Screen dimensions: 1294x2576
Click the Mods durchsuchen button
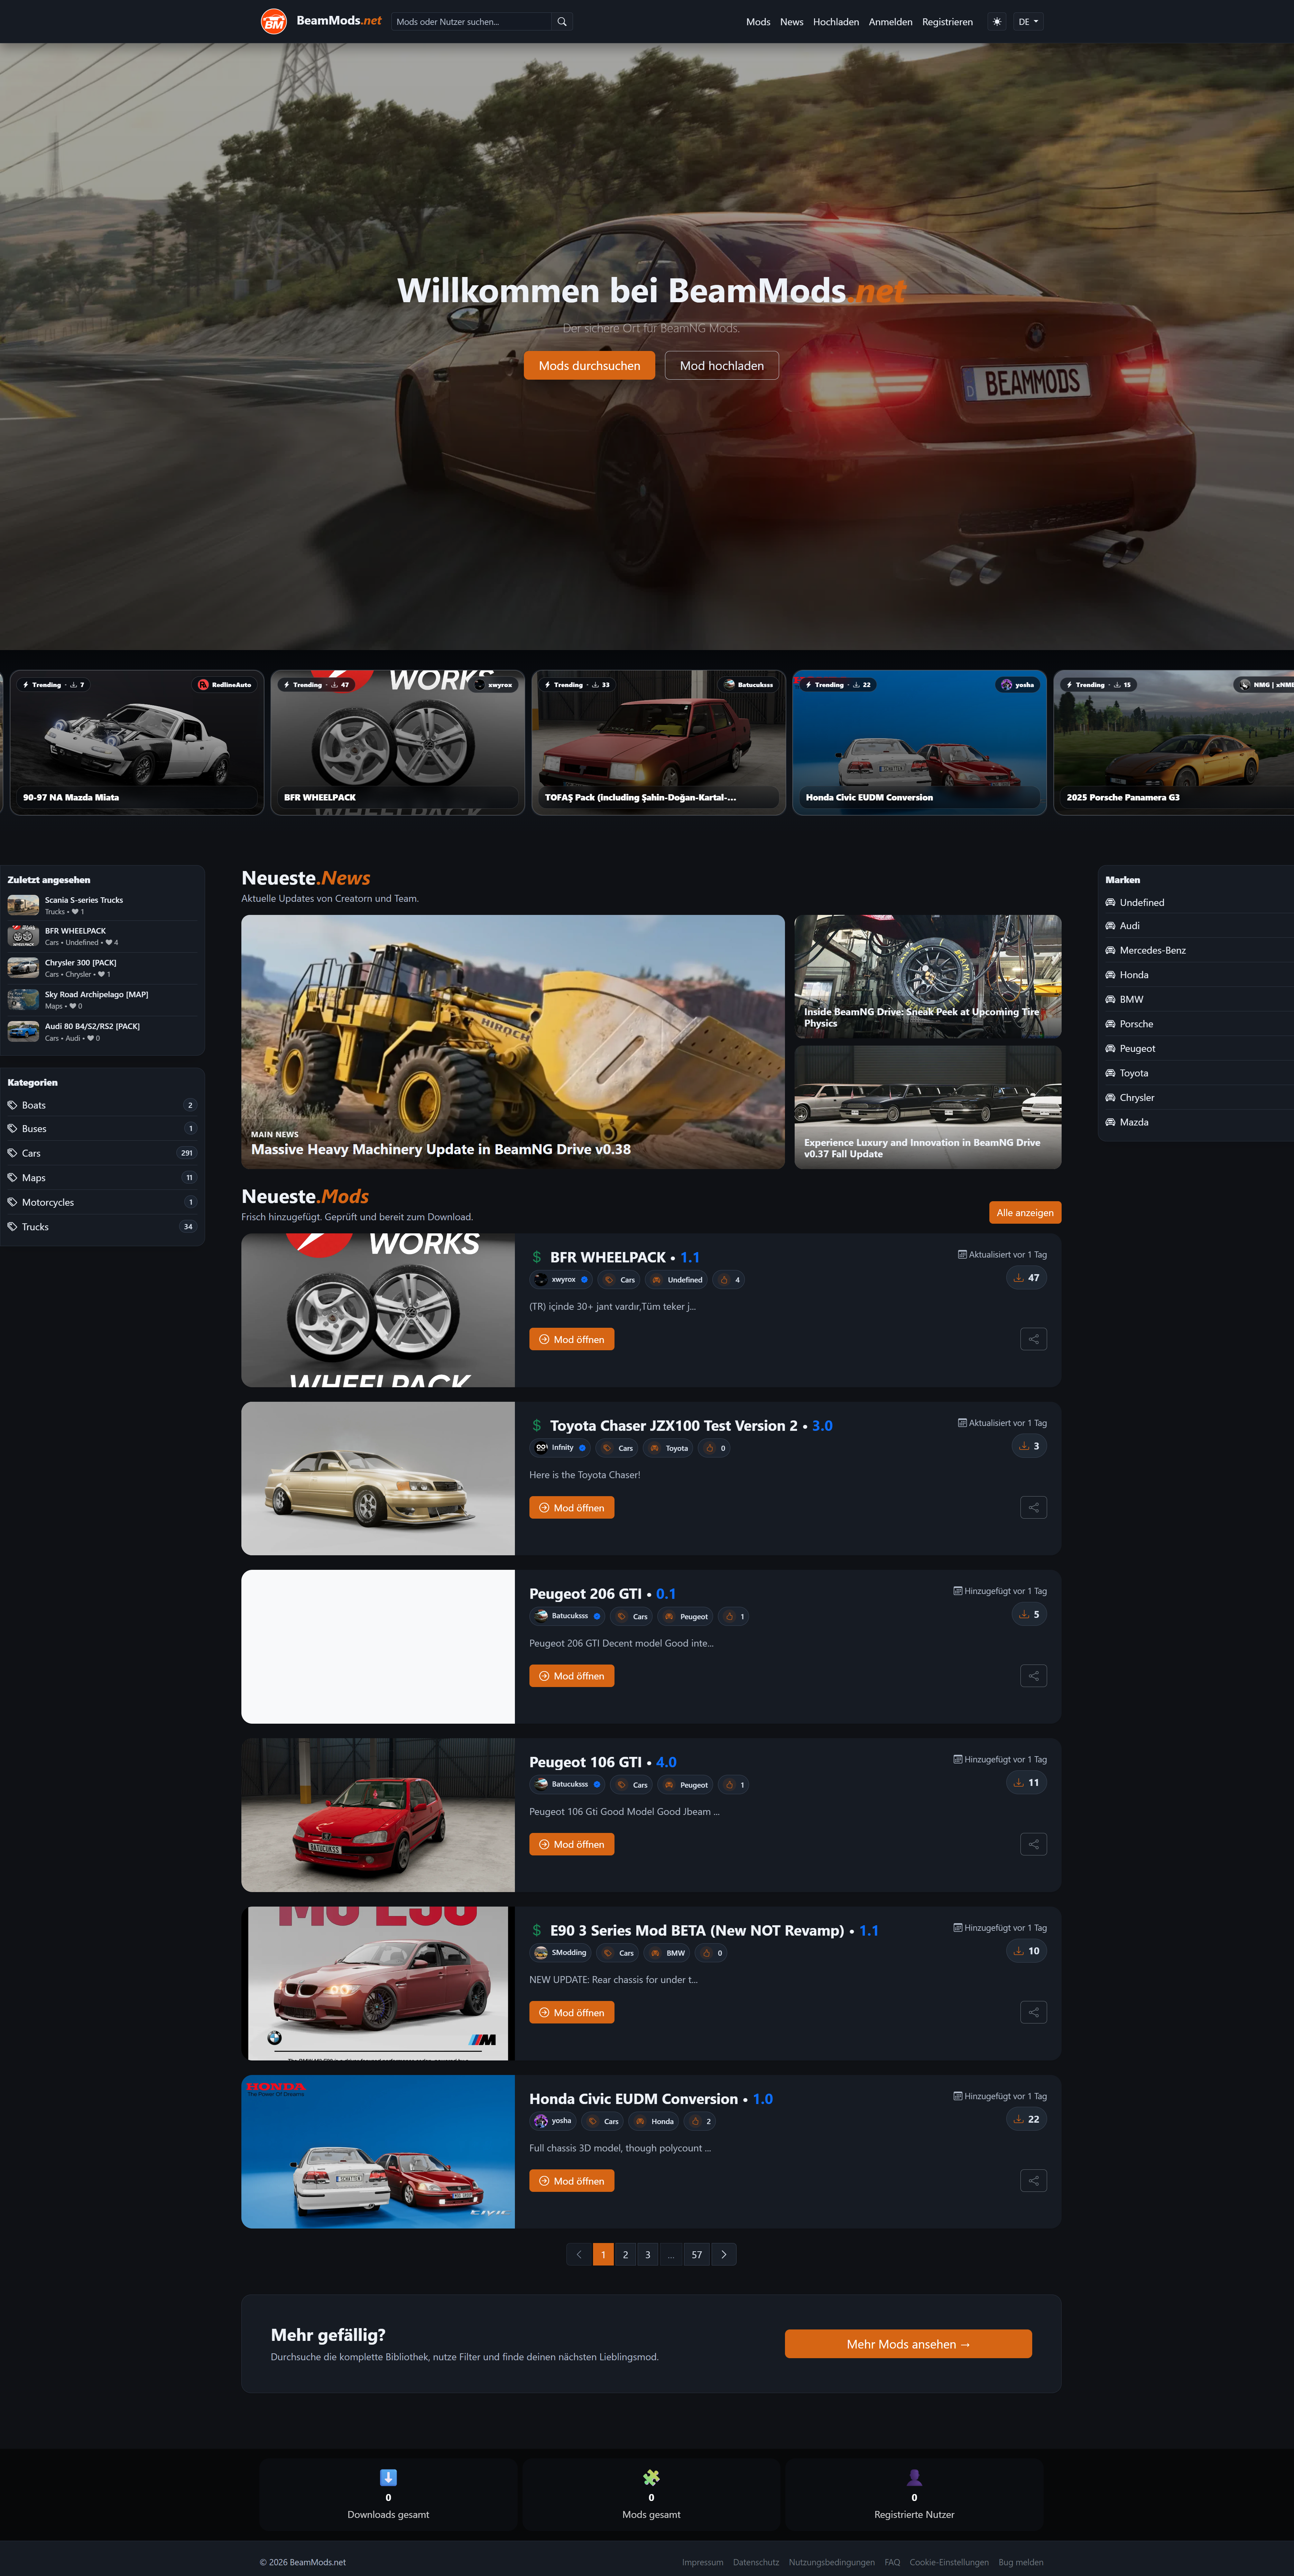coord(589,365)
